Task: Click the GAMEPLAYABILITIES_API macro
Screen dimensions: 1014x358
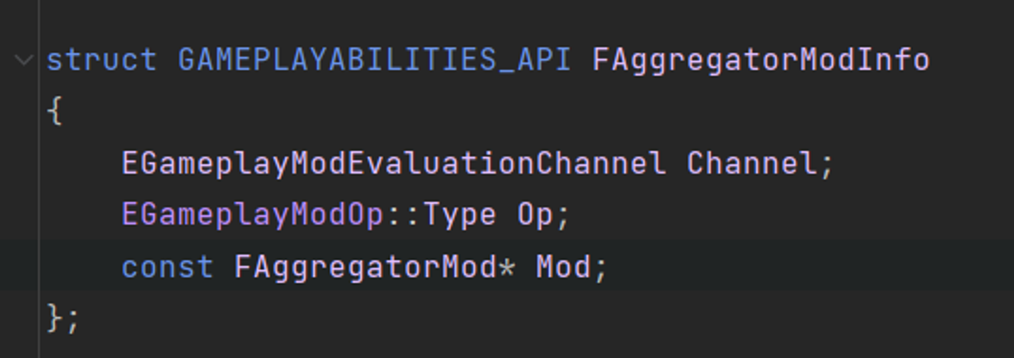Action: tap(374, 59)
